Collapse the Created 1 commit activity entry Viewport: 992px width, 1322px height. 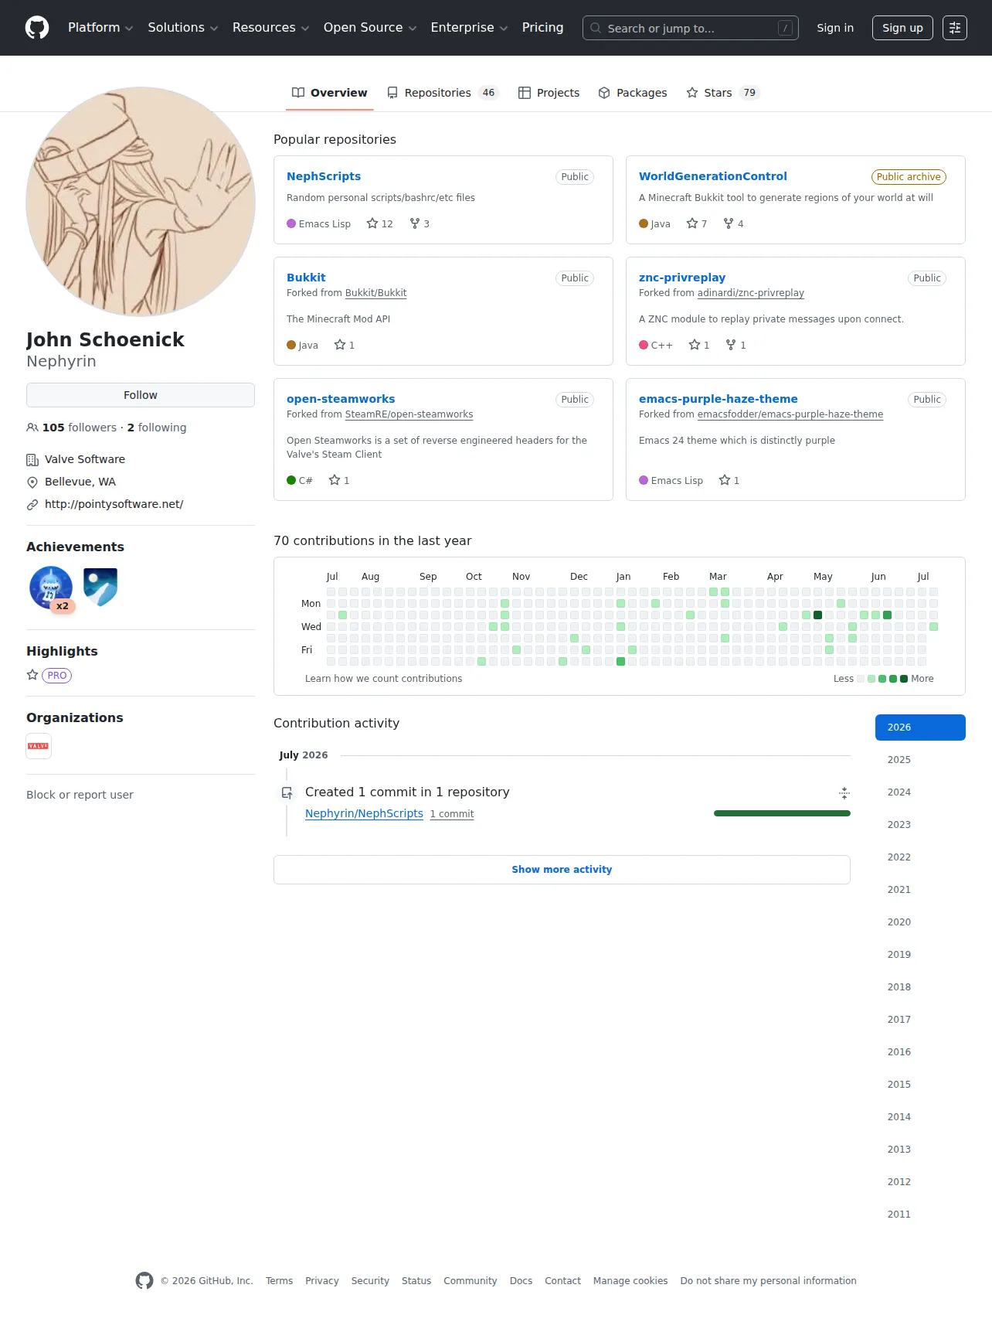pyautogui.click(x=844, y=792)
